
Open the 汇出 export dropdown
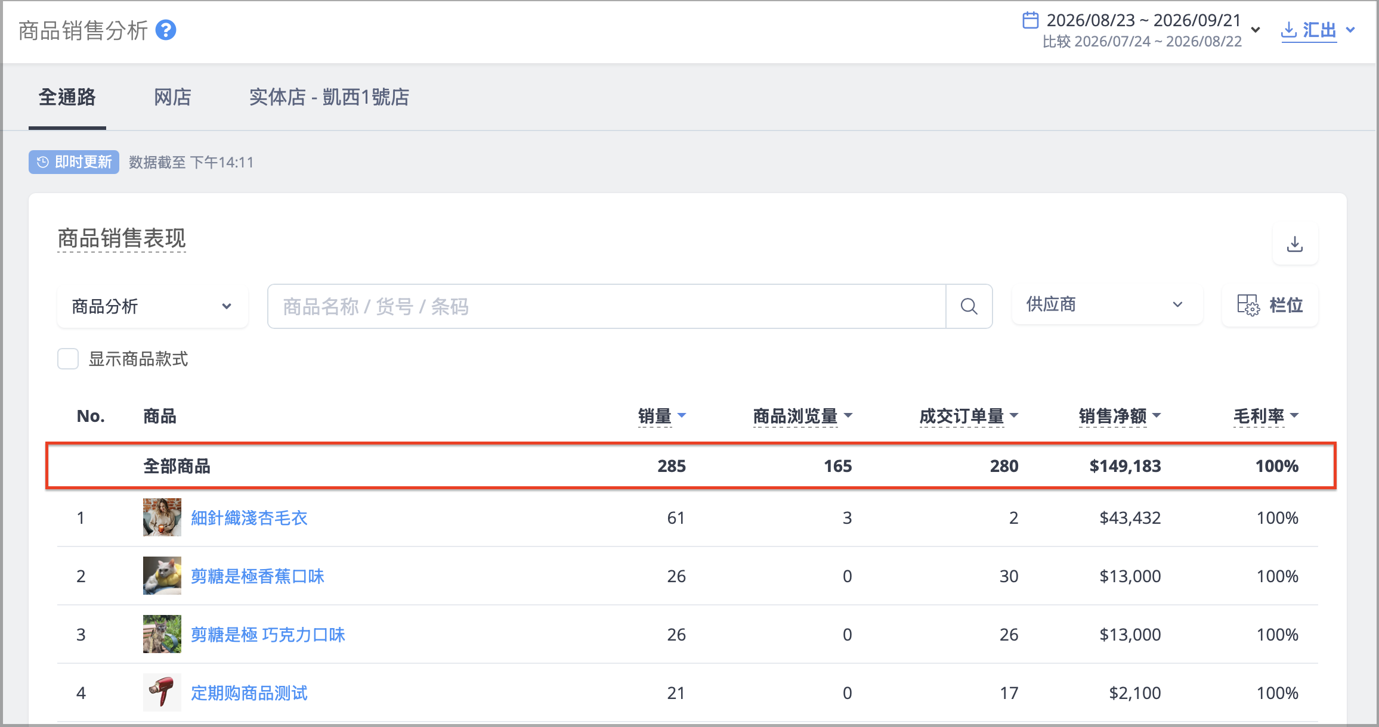coord(1318,30)
